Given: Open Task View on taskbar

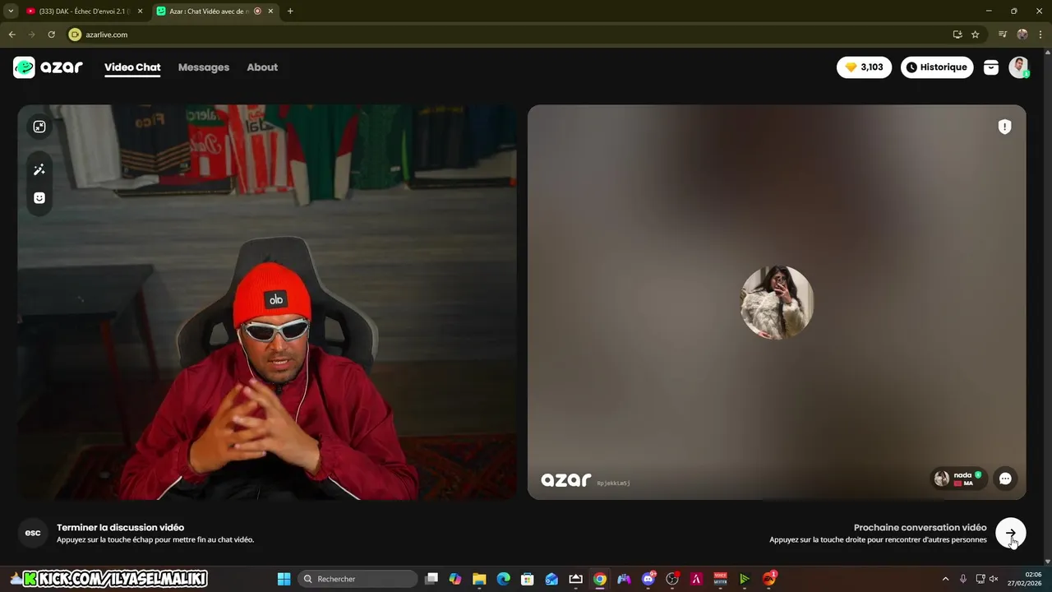Looking at the screenshot, I should (431, 579).
